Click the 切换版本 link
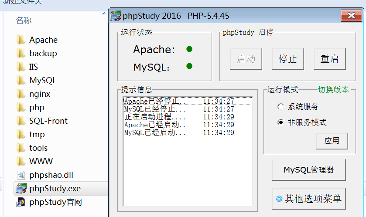Viewport: 366px width, 217px height. (x=333, y=90)
